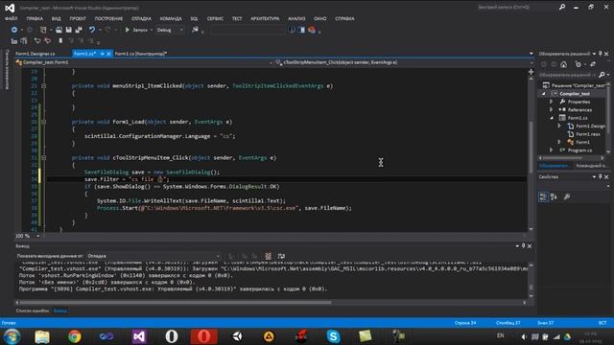Image resolution: width=614 pixels, height=345 pixels.
Task: Click the Open File toolbar icon
Action: pos(59,30)
